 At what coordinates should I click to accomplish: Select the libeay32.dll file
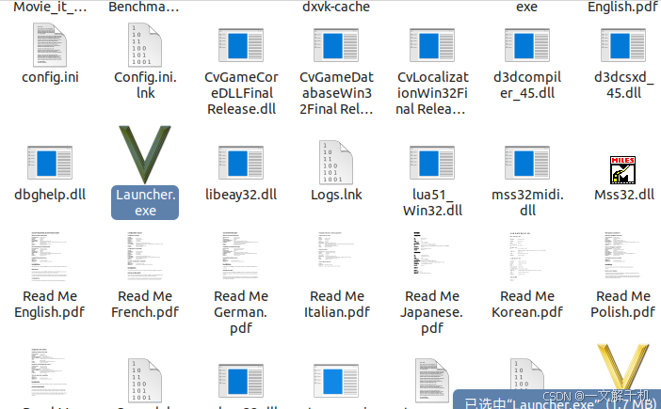[x=241, y=164]
